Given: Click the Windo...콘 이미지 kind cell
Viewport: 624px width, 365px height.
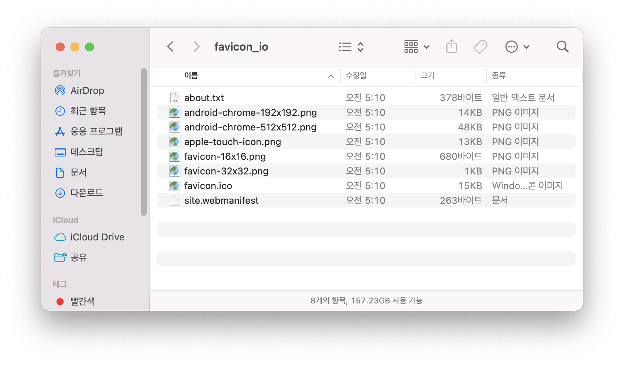Looking at the screenshot, I should 527,185.
